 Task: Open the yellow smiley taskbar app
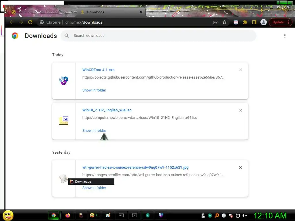[x=94, y=215]
